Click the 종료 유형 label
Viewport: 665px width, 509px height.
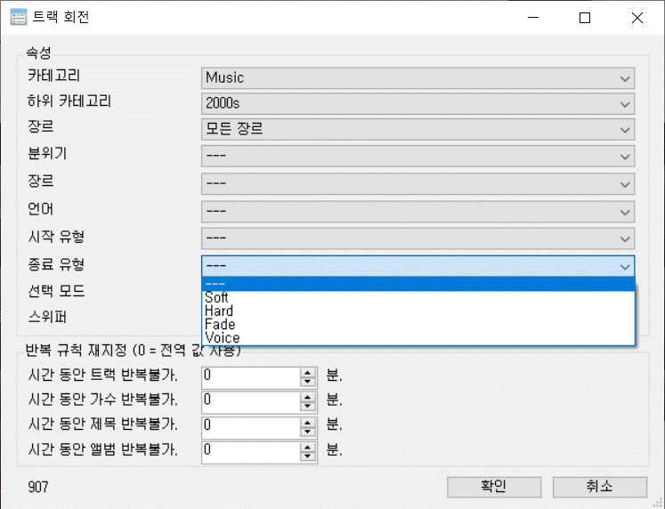pos(56,264)
